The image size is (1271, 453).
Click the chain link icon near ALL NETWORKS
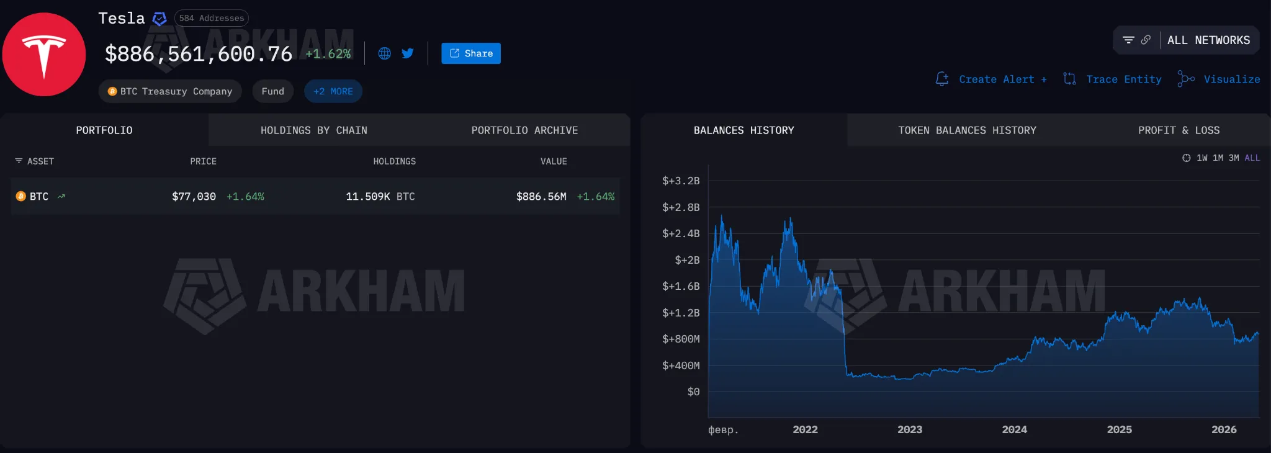pos(1146,40)
